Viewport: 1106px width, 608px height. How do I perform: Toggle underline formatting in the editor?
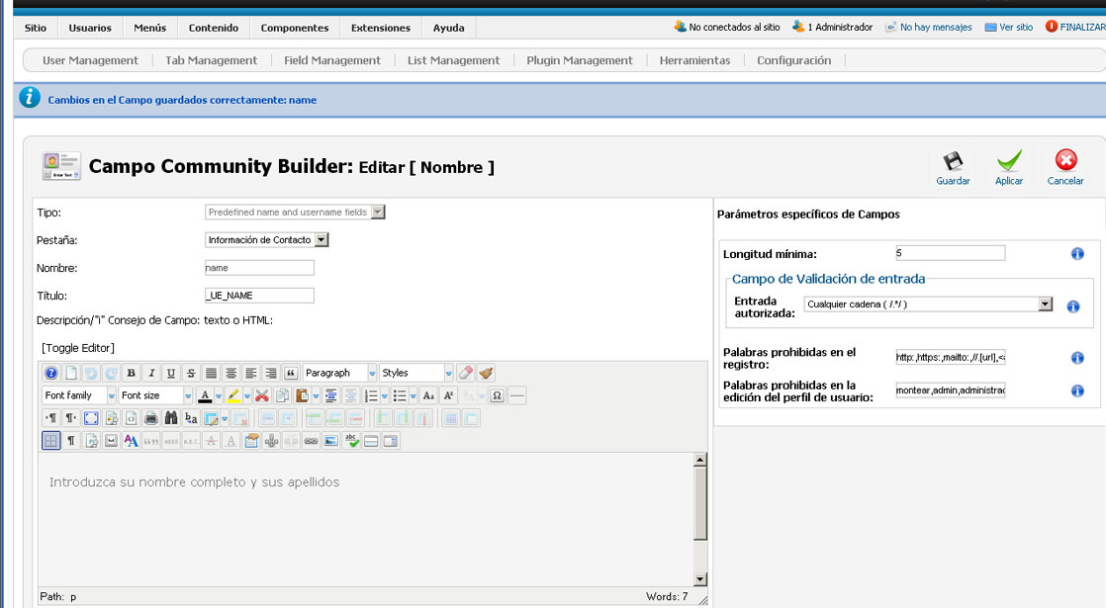pyautogui.click(x=171, y=373)
